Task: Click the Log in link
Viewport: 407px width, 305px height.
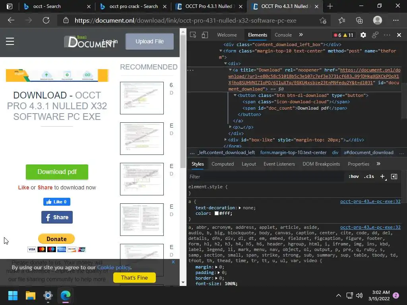Action: (110, 41)
